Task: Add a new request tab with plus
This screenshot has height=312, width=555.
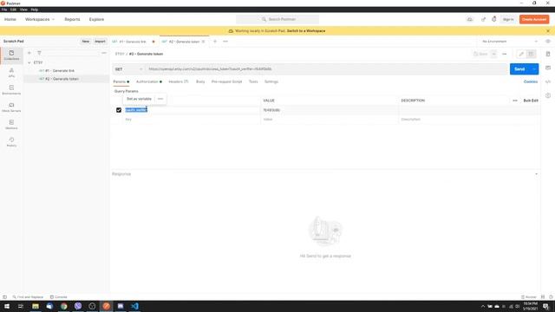Action: tap(215, 42)
